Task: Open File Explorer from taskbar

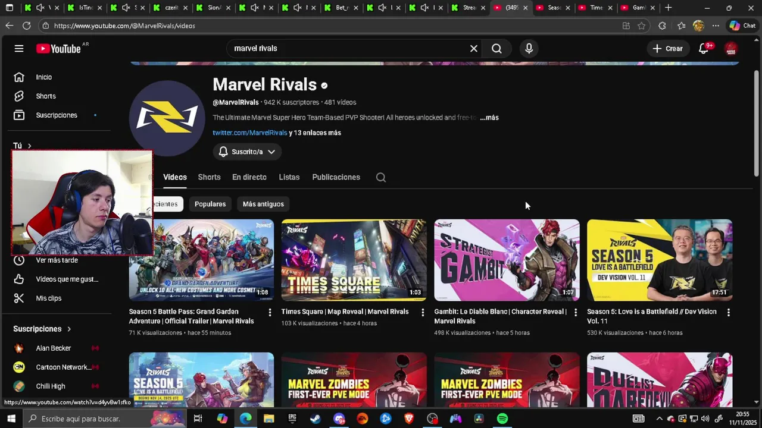Action: click(x=269, y=418)
